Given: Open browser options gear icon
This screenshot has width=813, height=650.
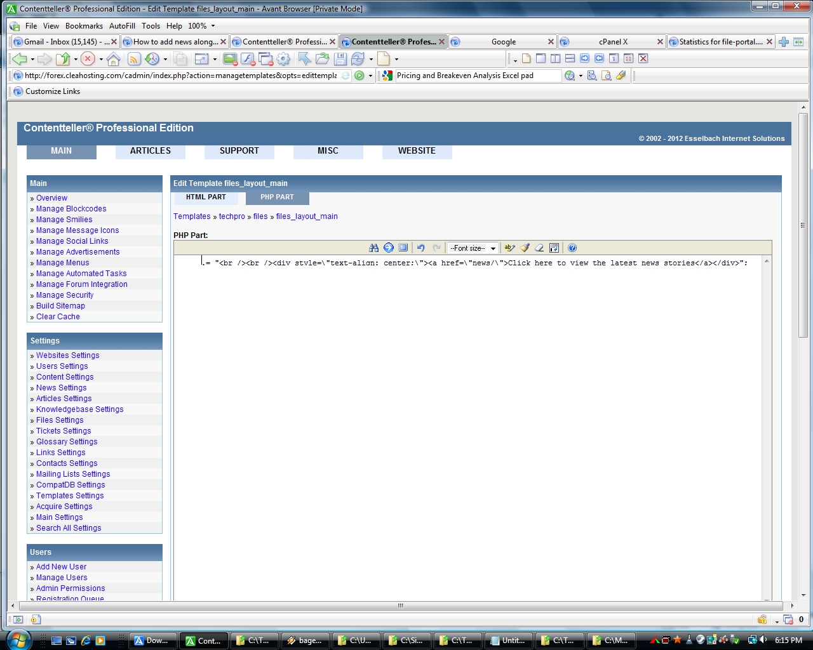Looking at the screenshot, I should (283, 59).
